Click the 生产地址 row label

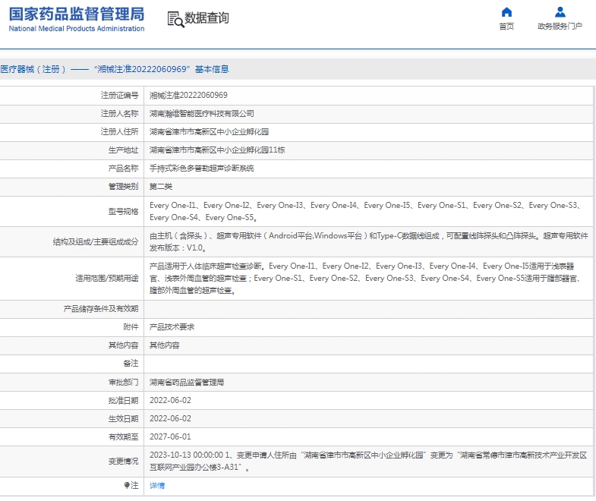tap(123, 150)
